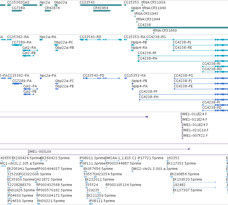
Task: Click the DME1-003L09 clone label
Action: click(x=39, y=152)
